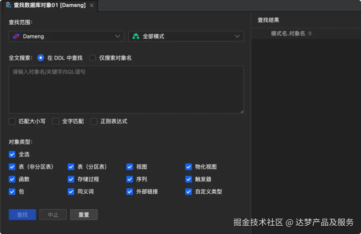Viewport: 361px width, 234px height.
Task: Uncheck the 外部链接 checkbox
Action: (130, 192)
